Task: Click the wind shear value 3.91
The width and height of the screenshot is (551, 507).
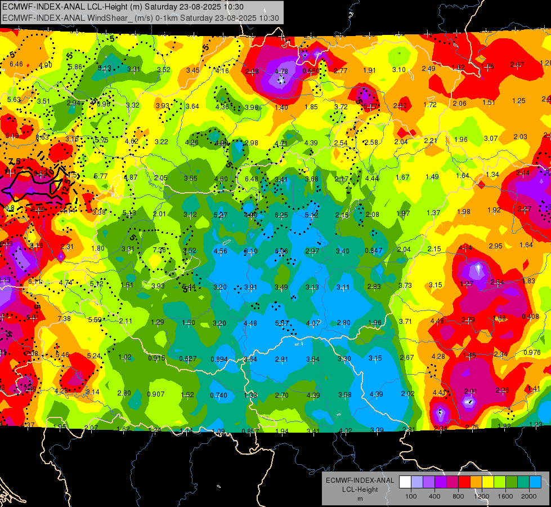Action: [x=250, y=287]
